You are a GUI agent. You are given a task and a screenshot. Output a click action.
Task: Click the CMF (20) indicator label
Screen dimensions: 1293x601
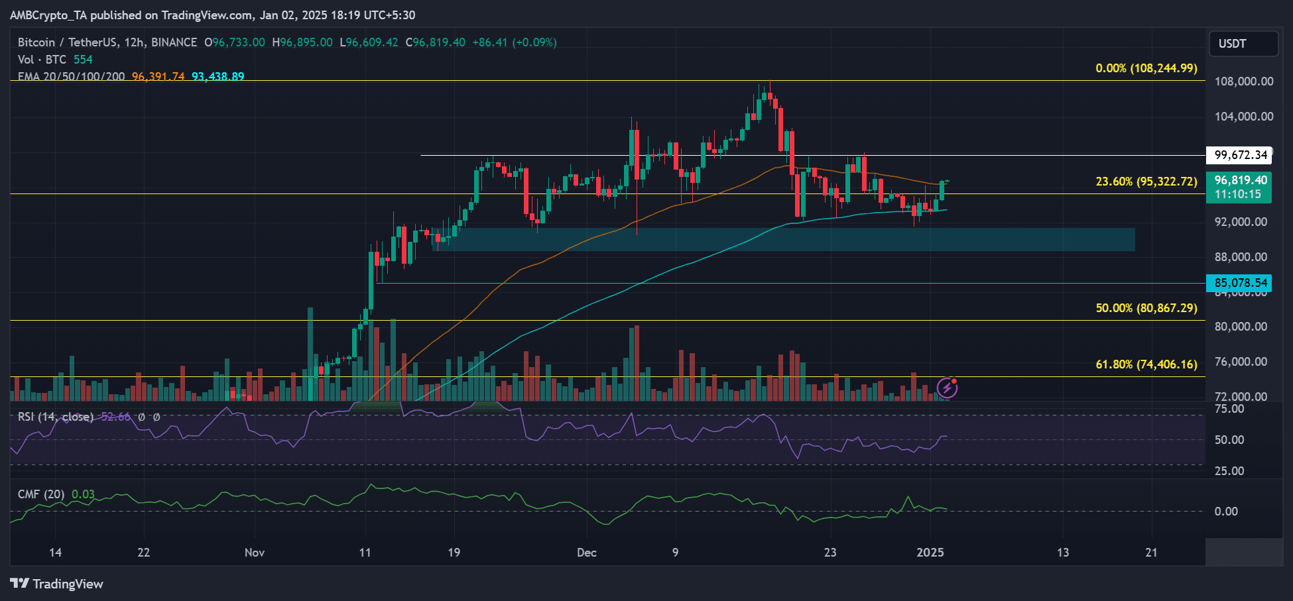click(x=41, y=494)
